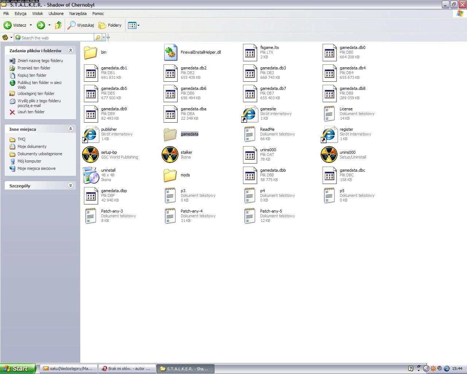Open the bin folder icon
Image resolution: width=467 pixels, height=374 pixels.
(90, 52)
